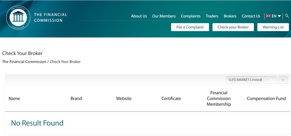This screenshot has height=136, width=291.
Task: Click the UK flag language icon
Action: pyautogui.click(x=268, y=16)
